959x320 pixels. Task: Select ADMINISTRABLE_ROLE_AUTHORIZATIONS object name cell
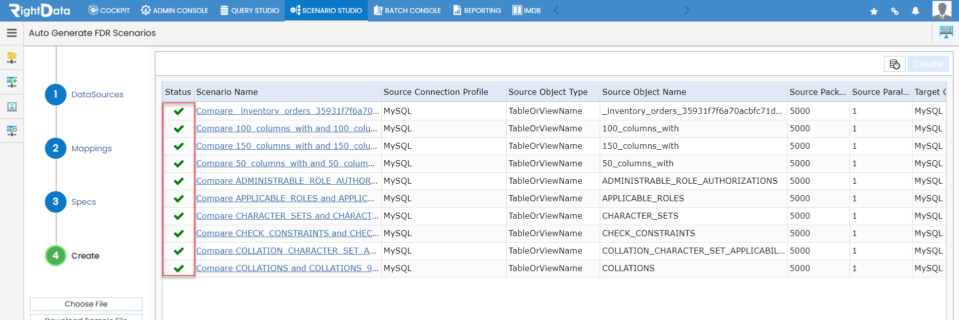(x=694, y=181)
